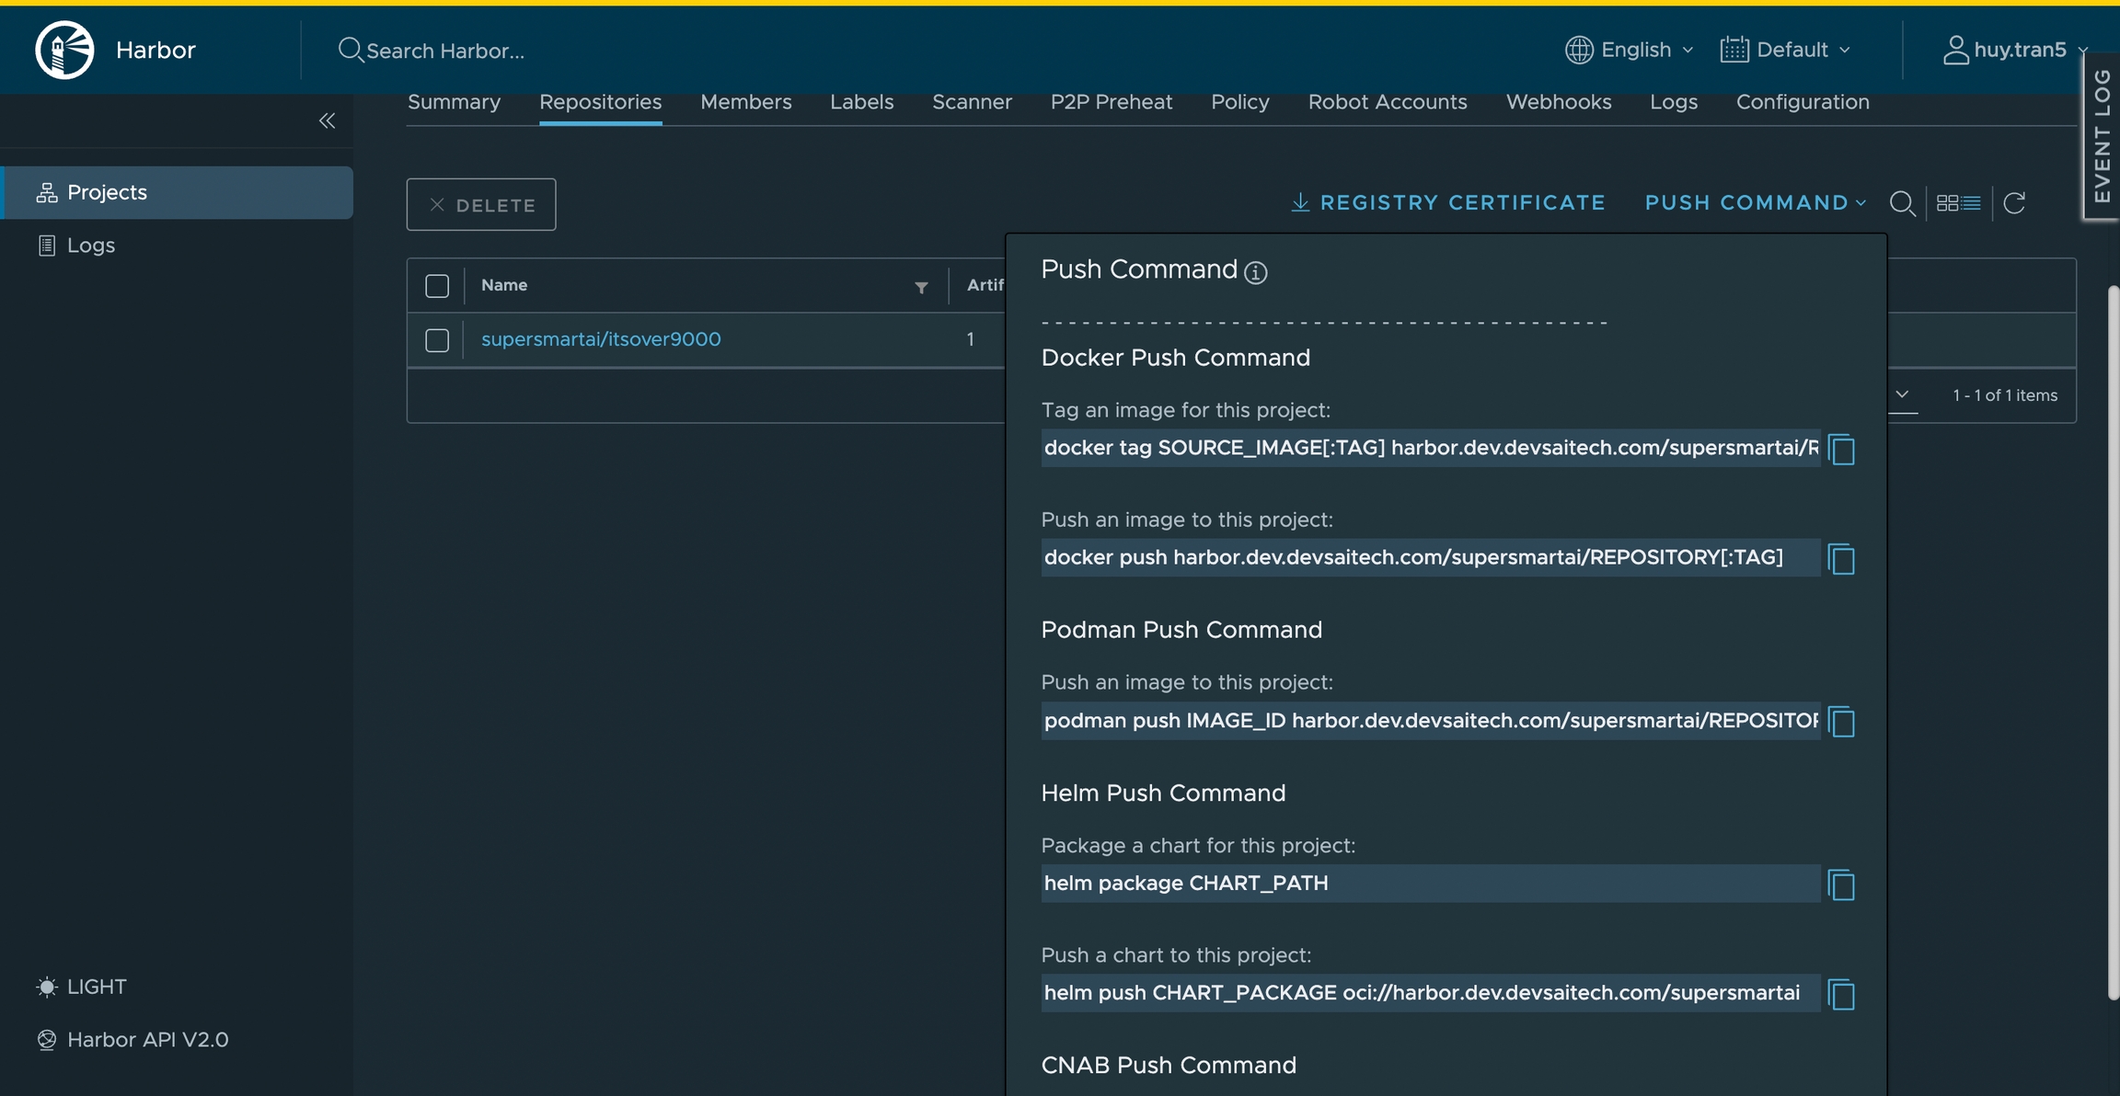This screenshot has height=1096, width=2120.
Task: Expand the PUSH COMMAND dropdown
Action: (x=1755, y=202)
